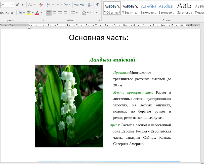Click the word Ареал in text
Screen dimensions: 206x164
pyautogui.click(x=114, y=125)
